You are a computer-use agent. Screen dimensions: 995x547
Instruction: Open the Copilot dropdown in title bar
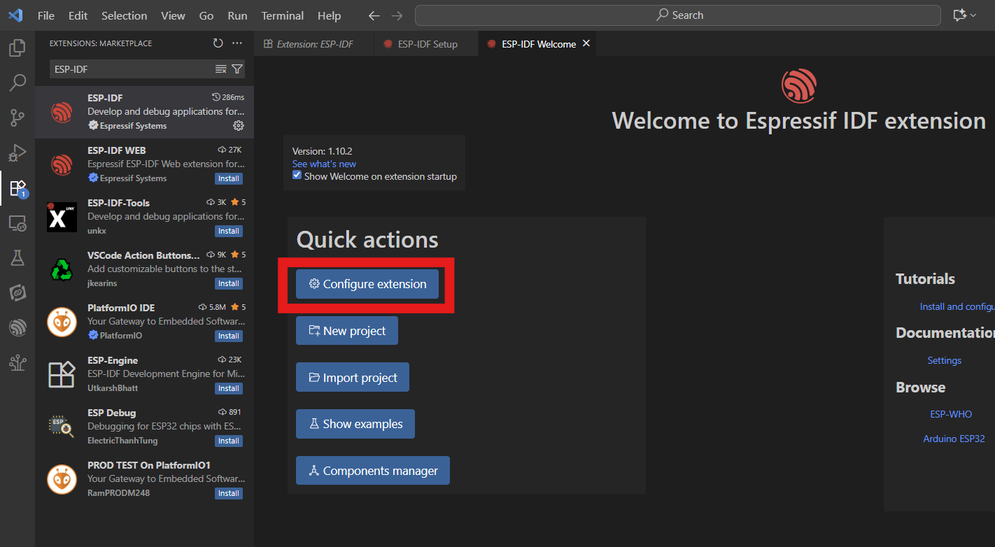(x=965, y=15)
